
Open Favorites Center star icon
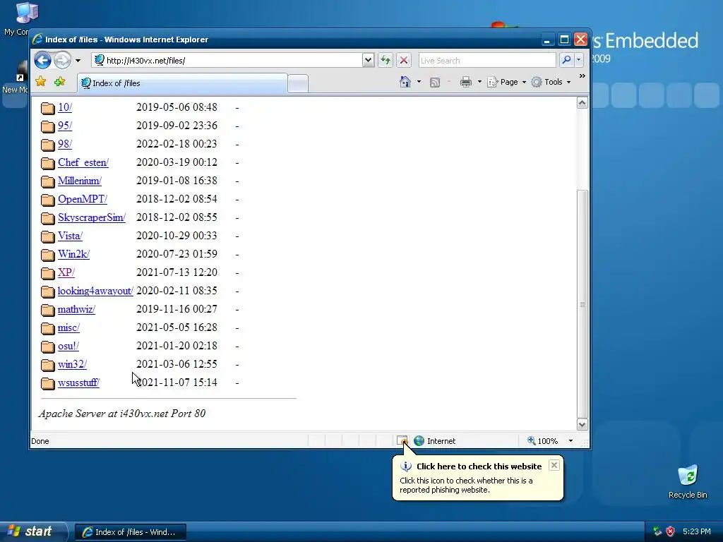(x=40, y=82)
